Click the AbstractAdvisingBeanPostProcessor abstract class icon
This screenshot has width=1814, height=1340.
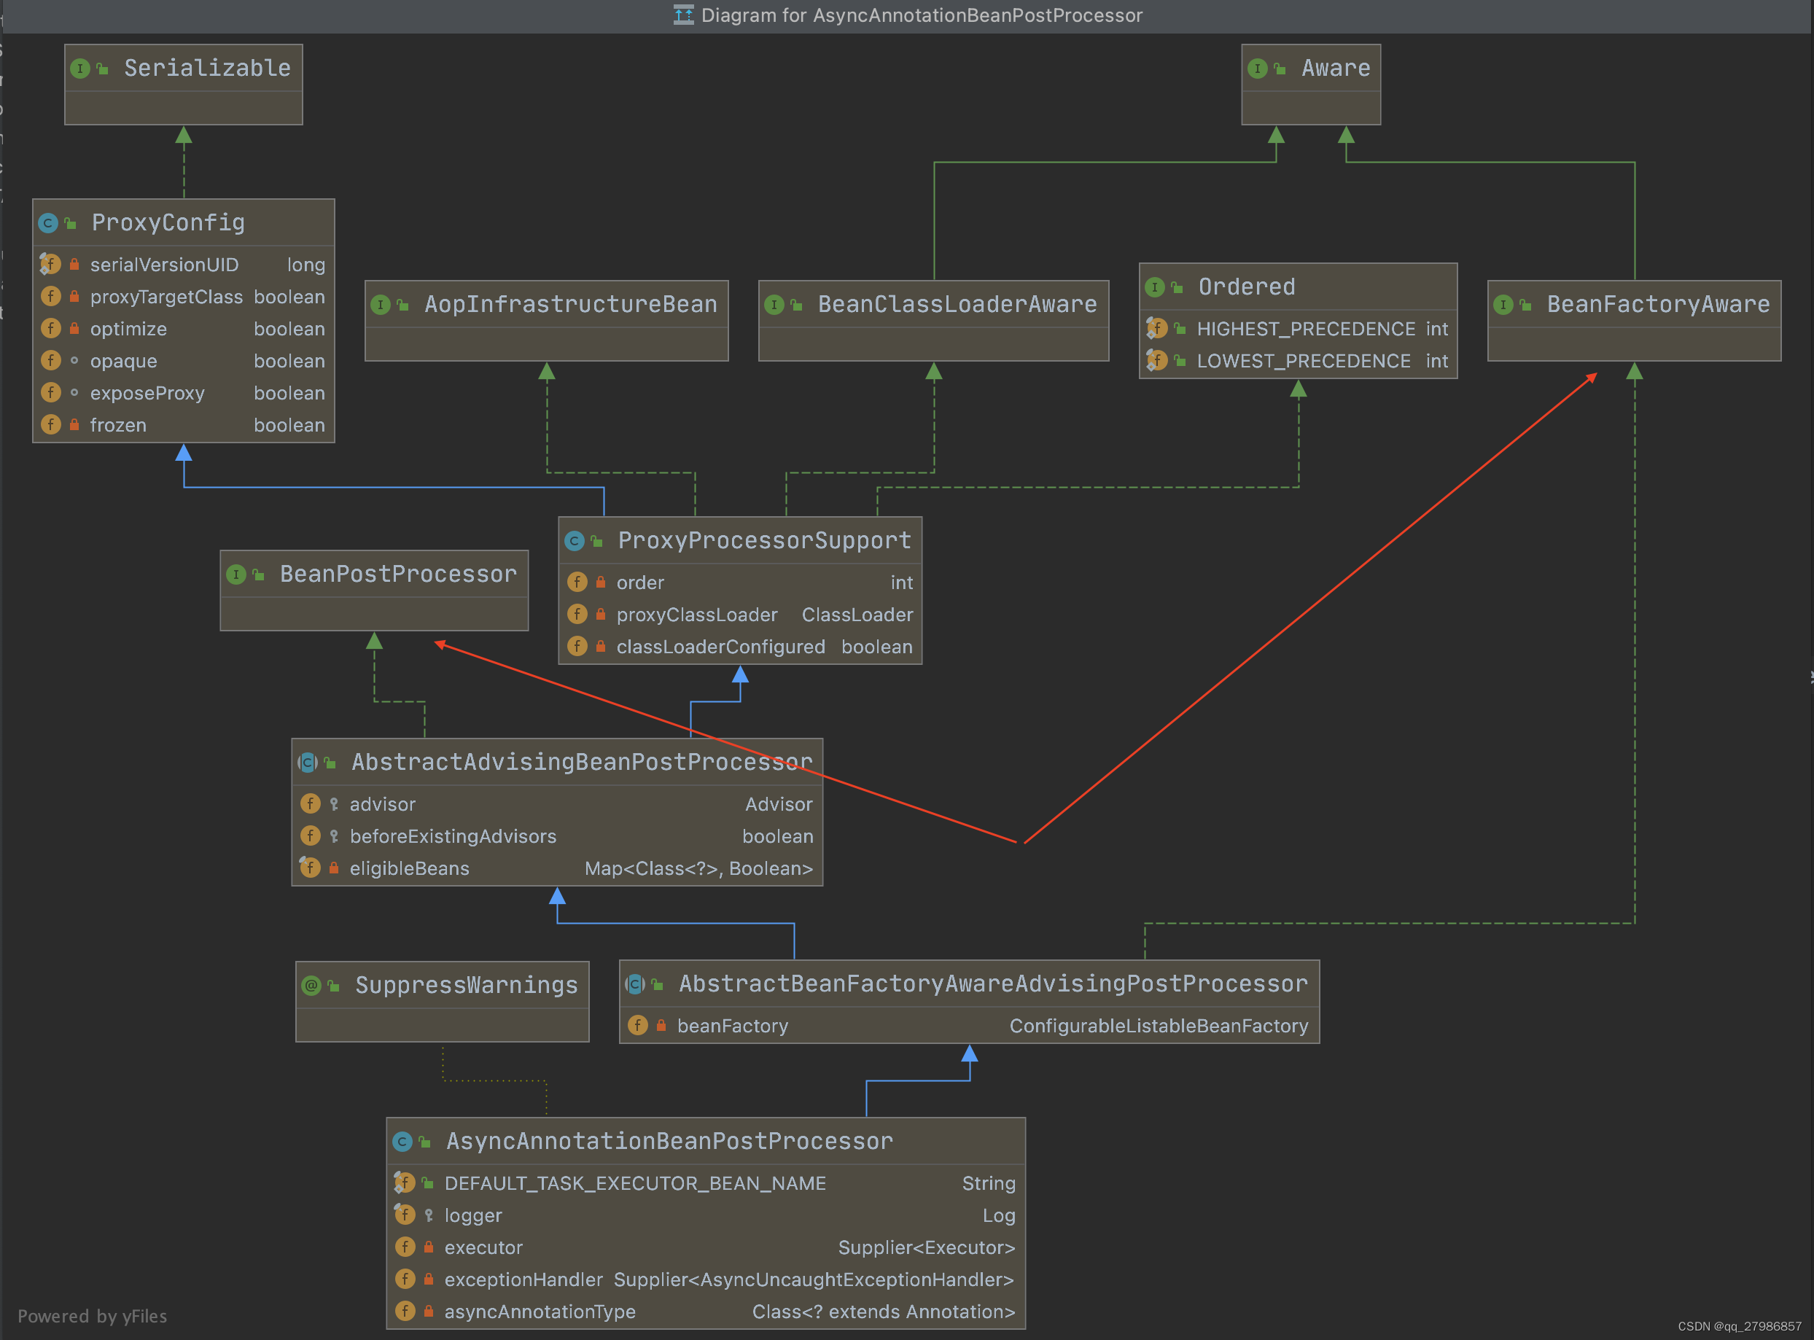tap(308, 763)
